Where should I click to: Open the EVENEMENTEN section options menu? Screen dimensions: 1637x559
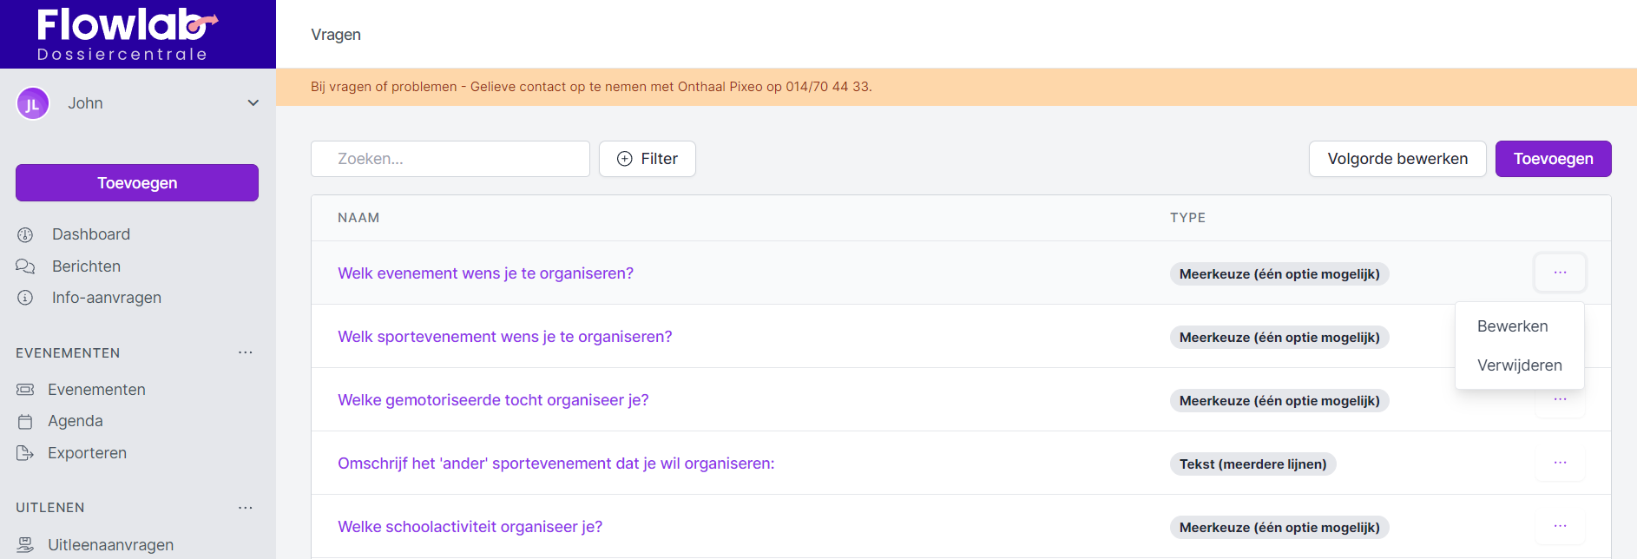click(x=246, y=352)
